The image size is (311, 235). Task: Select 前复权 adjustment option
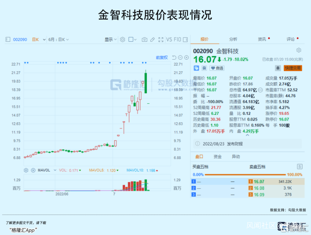162,58
